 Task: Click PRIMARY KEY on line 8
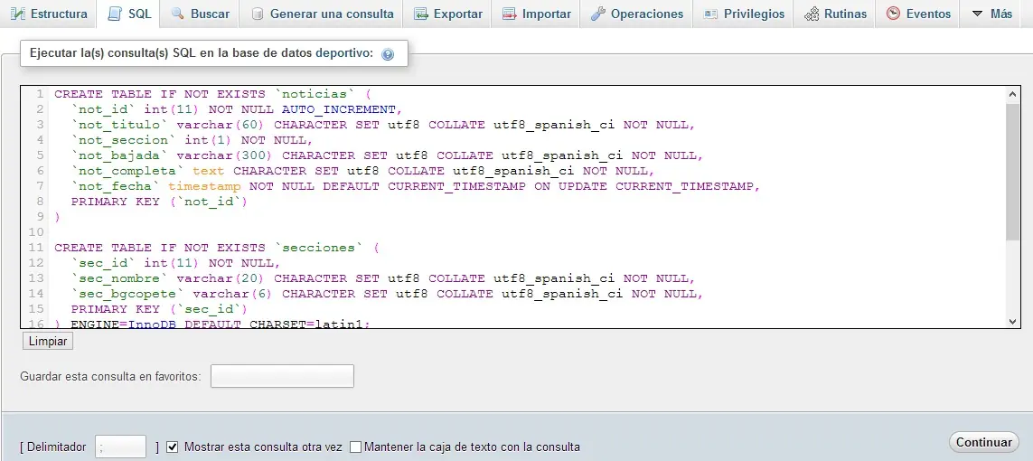(116, 202)
